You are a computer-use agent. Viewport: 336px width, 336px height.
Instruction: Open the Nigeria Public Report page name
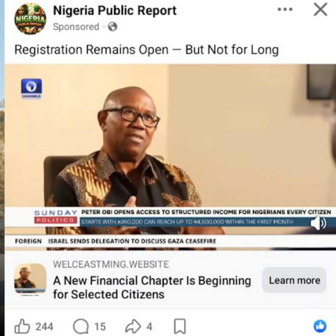pos(115,10)
